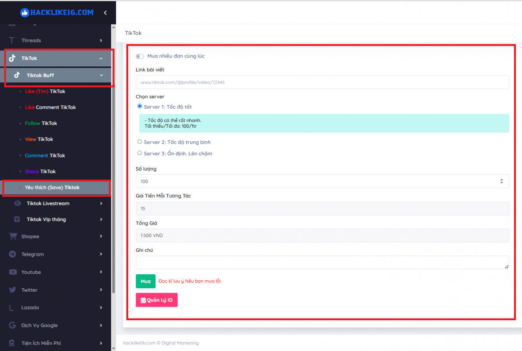The height and width of the screenshot is (351, 522).
Task: Click the TikTok logo icon in sidebar
Action: (12, 58)
